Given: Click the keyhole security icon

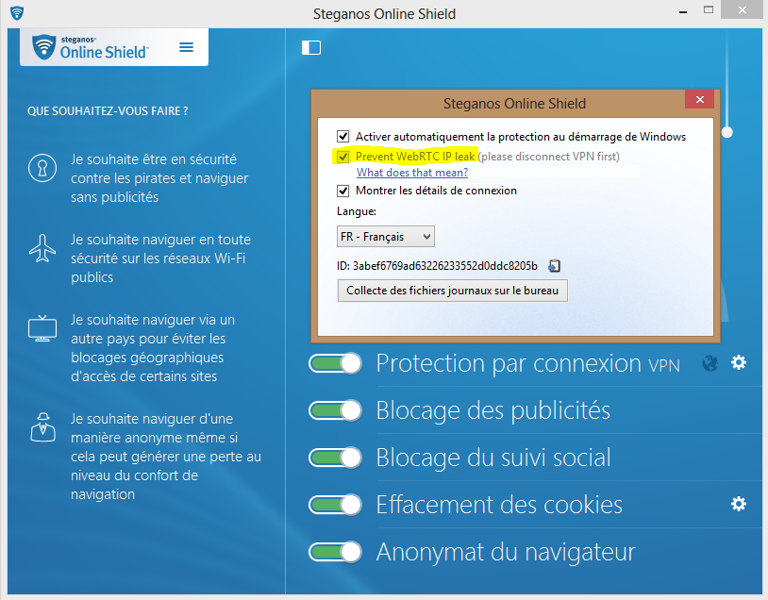Looking at the screenshot, I should (x=42, y=168).
